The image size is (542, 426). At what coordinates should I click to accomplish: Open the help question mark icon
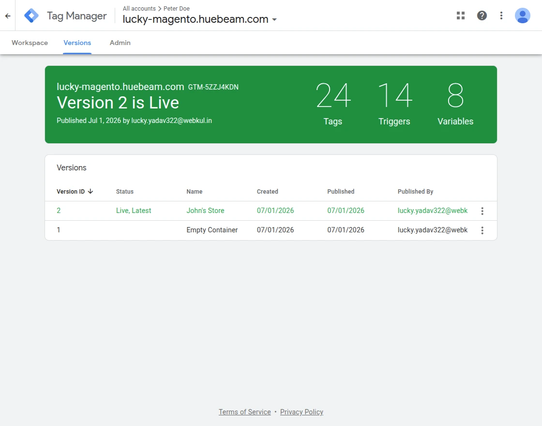(x=482, y=15)
